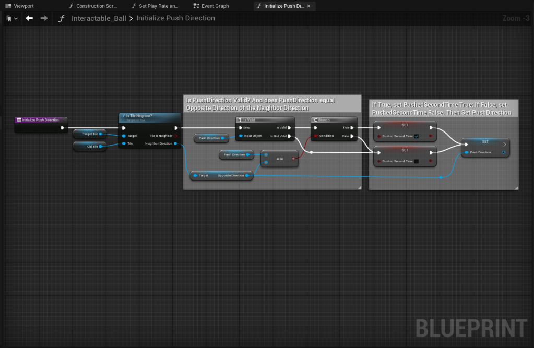534x348 pixels.
Task: Close the Initialize Push Direction tab
Action: pyautogui.click(x=308, y=6)
